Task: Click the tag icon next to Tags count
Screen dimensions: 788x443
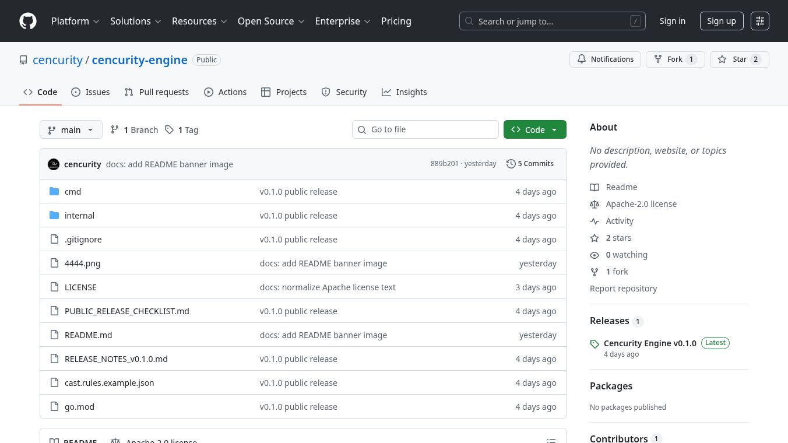Action: tap(169, 130)
